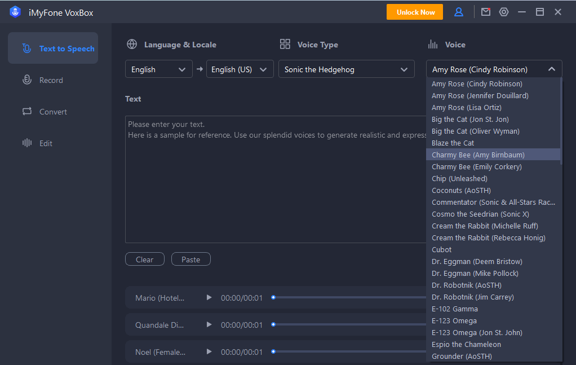The image size is (576, 365).
Task: Select Dr. Eggman (Mike Pollock) voice
Action: pos(493,273)
